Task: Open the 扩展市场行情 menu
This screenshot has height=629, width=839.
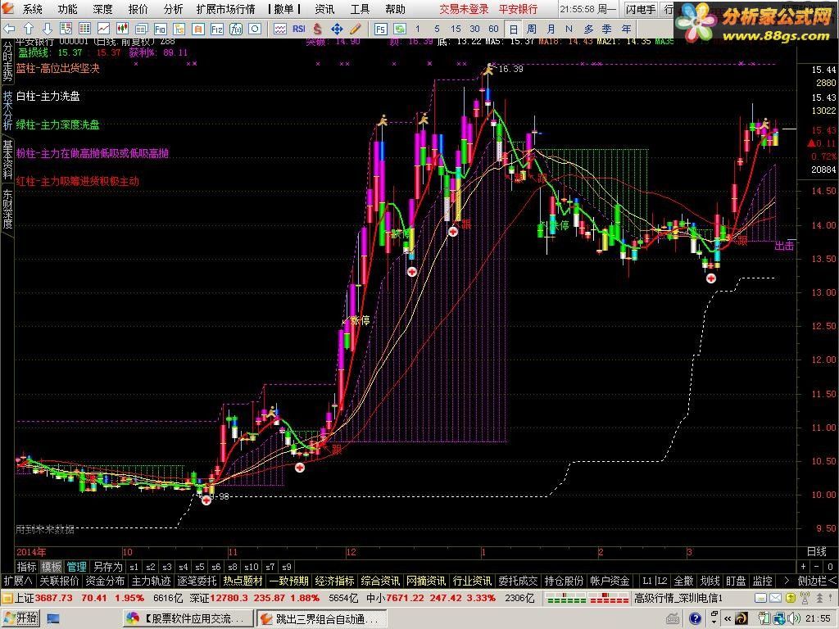Action: click(x=226, y=9)
